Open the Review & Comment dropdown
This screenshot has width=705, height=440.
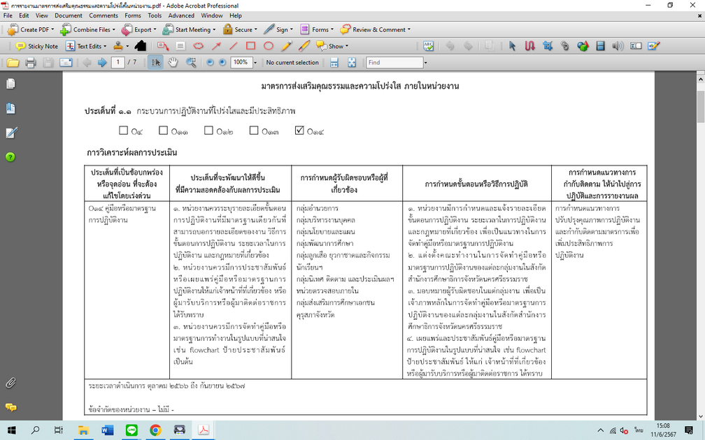376,29
